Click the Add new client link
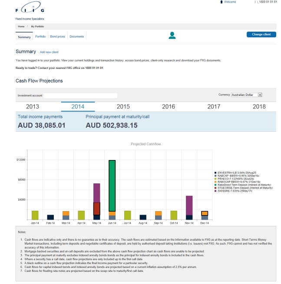This screenshot has height=284, width=281. 49,52
